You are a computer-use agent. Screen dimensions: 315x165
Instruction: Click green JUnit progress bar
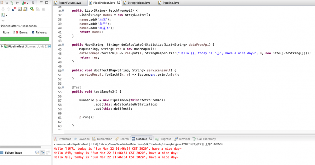point(25,39)
